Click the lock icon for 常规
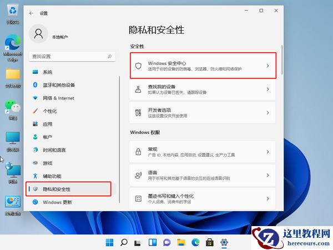Viewport: 333px width, 250px height. tap(138, 152)
